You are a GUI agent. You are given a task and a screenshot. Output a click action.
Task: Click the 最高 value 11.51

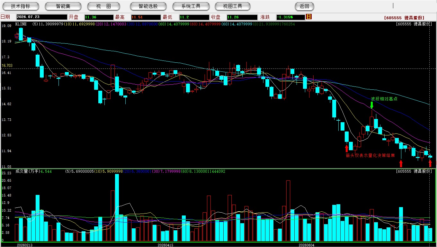point(146,17)
